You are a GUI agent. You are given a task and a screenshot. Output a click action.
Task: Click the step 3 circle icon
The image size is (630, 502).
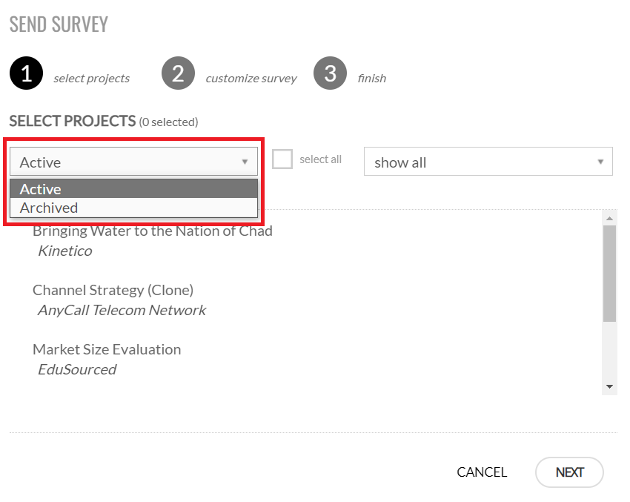pyautogui.click(x=330, y=73)
